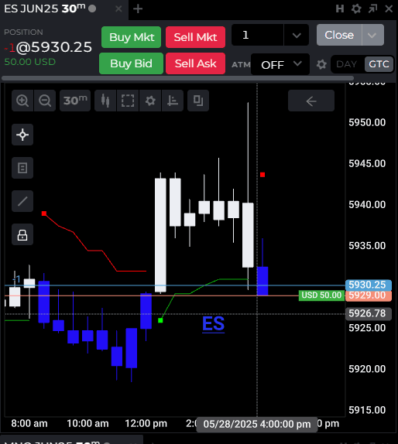Click the Close position button
Screen dimensions: 398x444
[x=339, y=35]
